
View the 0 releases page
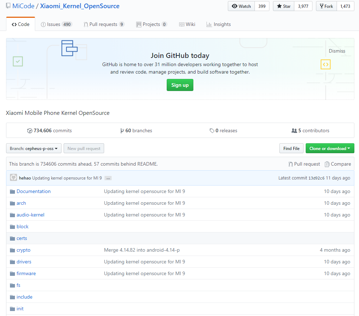point(224,130)
